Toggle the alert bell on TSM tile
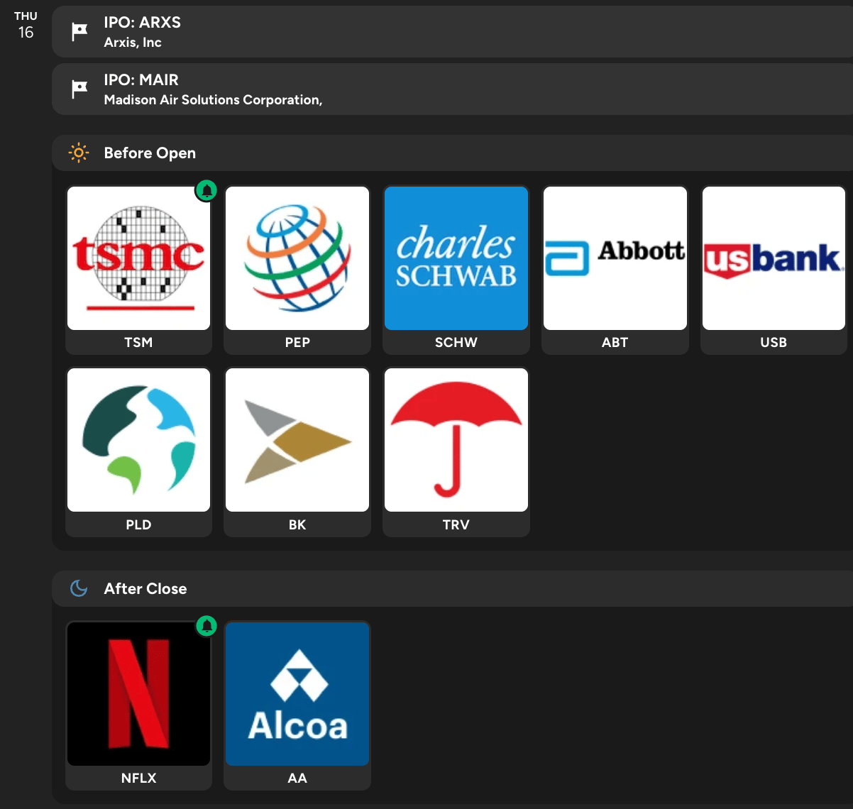The height and width of the screenshot is (809, 853). coord(207,190)
